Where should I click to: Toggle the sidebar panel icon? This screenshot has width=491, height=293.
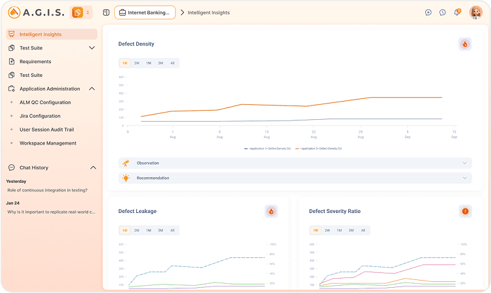click(106, 12)
